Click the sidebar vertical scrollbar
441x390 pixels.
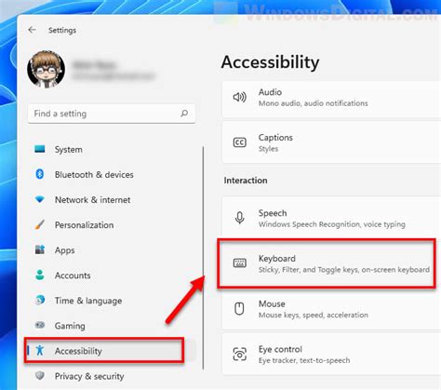pyautogui.click(x=203, y=258)
